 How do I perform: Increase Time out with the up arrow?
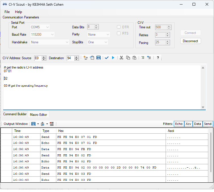click(x=169, y=26)
